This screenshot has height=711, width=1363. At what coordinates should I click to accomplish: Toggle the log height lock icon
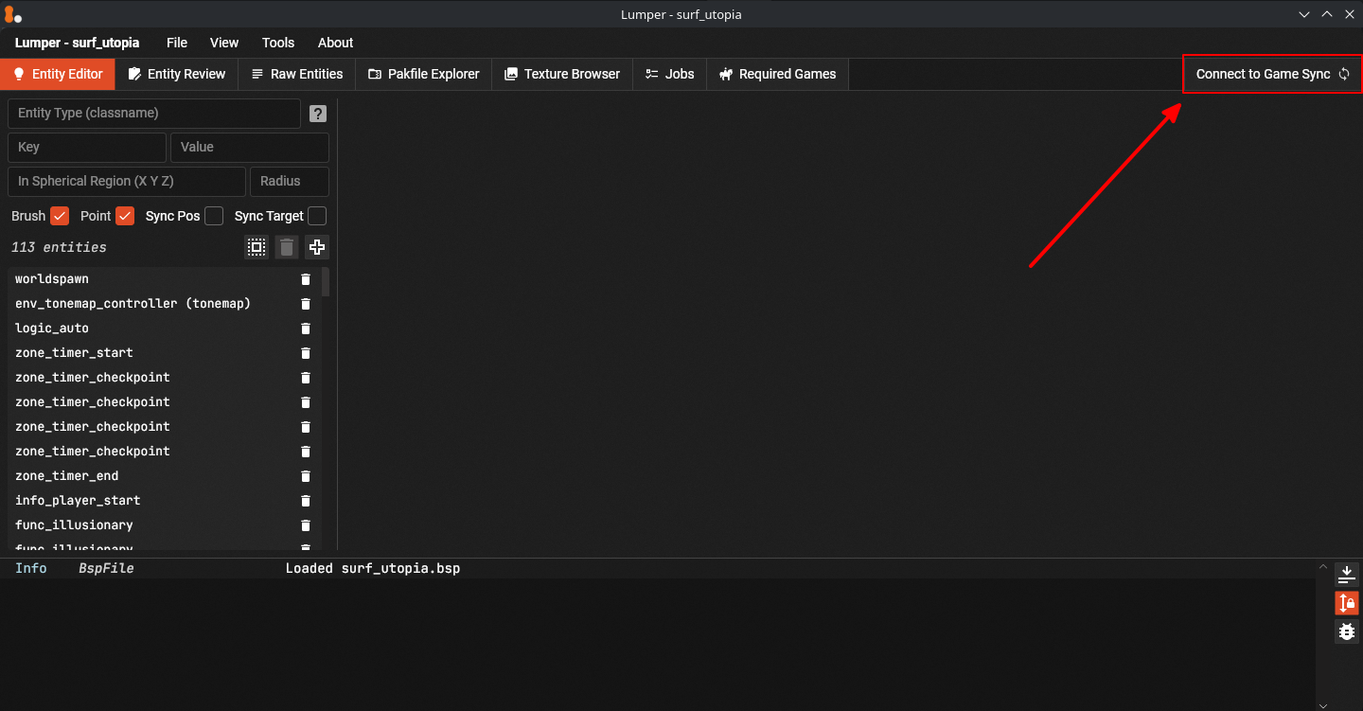point(1346,602)
